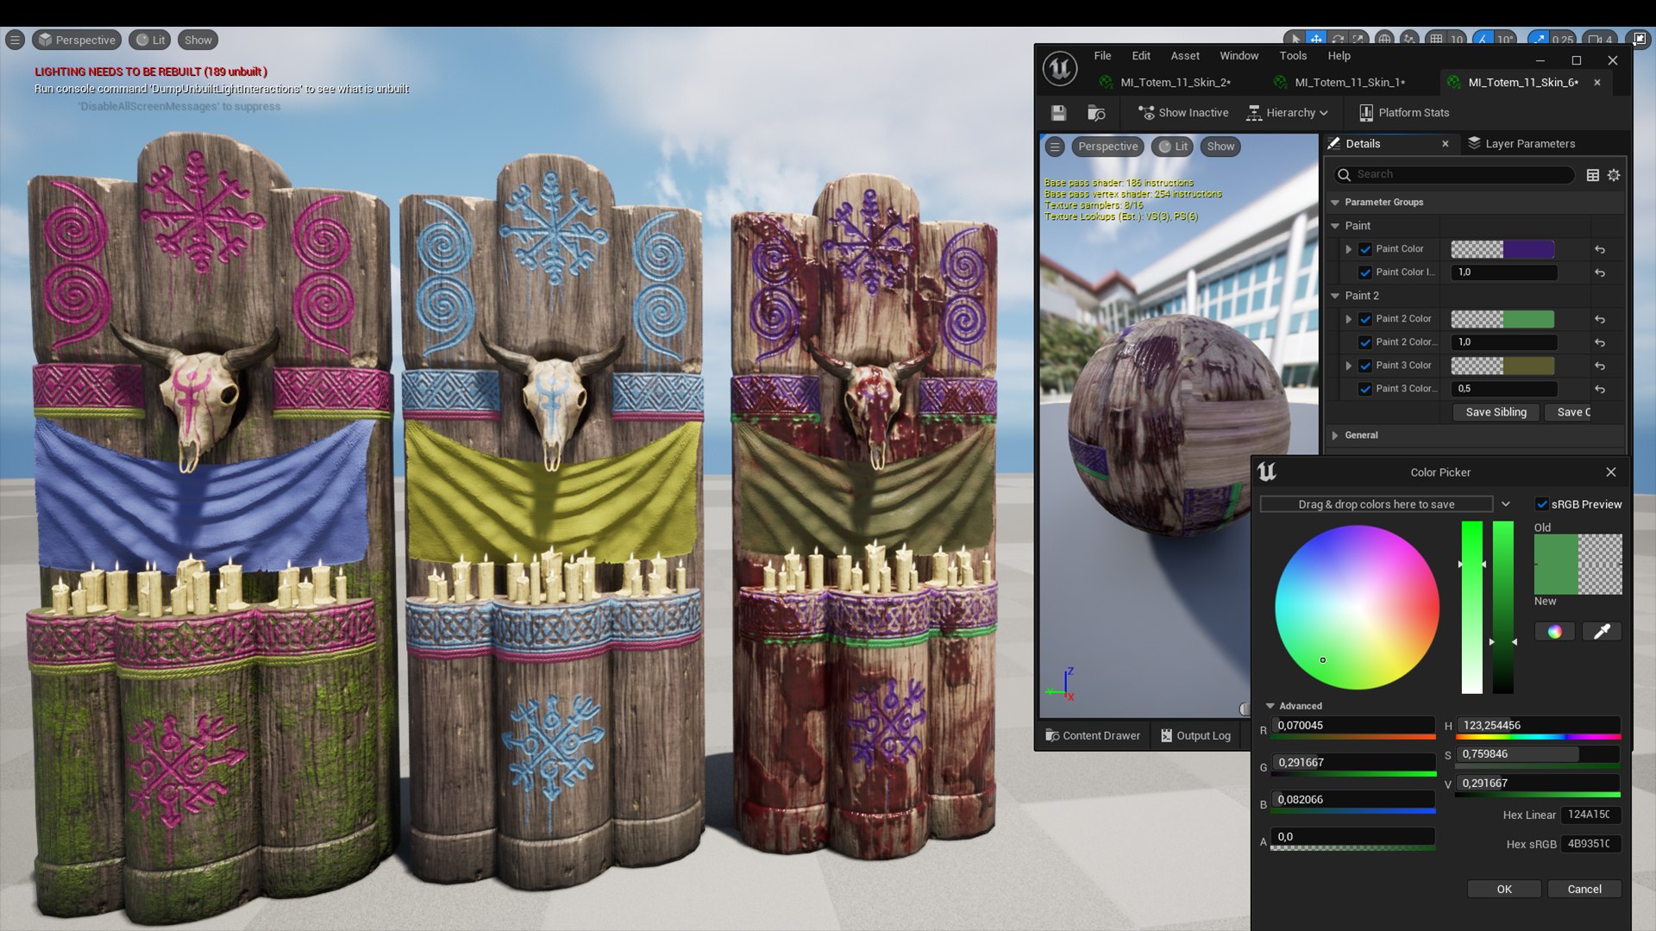This screenshot has width=1656, height=931.
Task: Open the Platform Stats panel
Action: (1404, 113)
